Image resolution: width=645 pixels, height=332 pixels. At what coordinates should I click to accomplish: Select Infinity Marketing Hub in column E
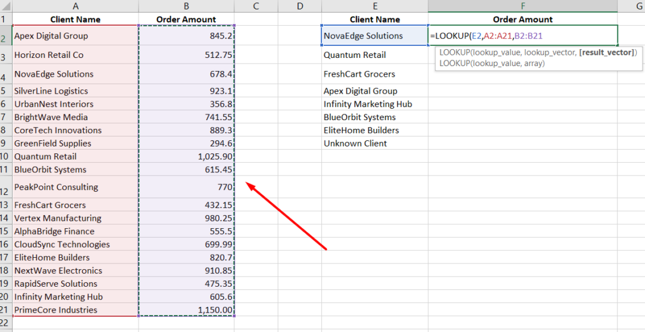pyautogui.click(x=375, y=104)
